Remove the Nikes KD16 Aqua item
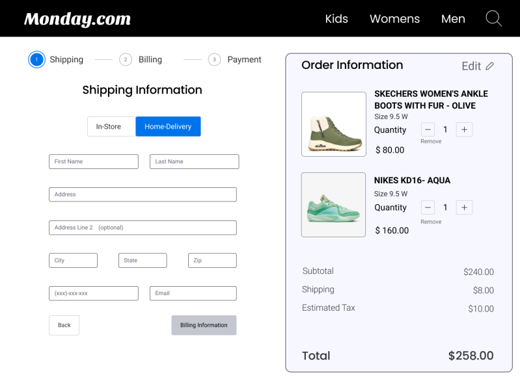520x381 pixels. pos(431,222)
